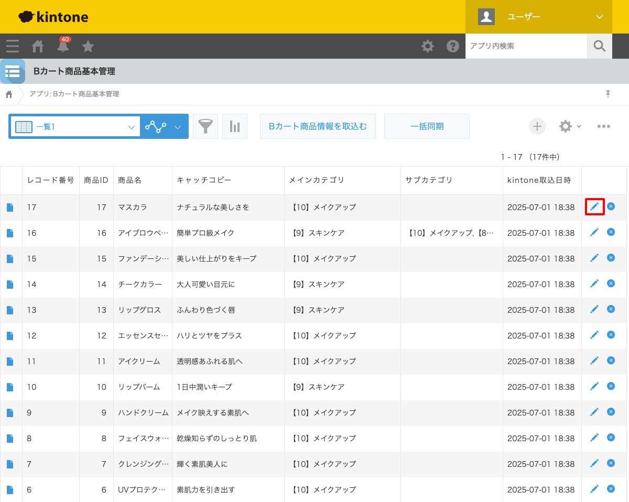The image size is (629, 502).
Task: Open kintone notifications bell
Action: point(62,46)
